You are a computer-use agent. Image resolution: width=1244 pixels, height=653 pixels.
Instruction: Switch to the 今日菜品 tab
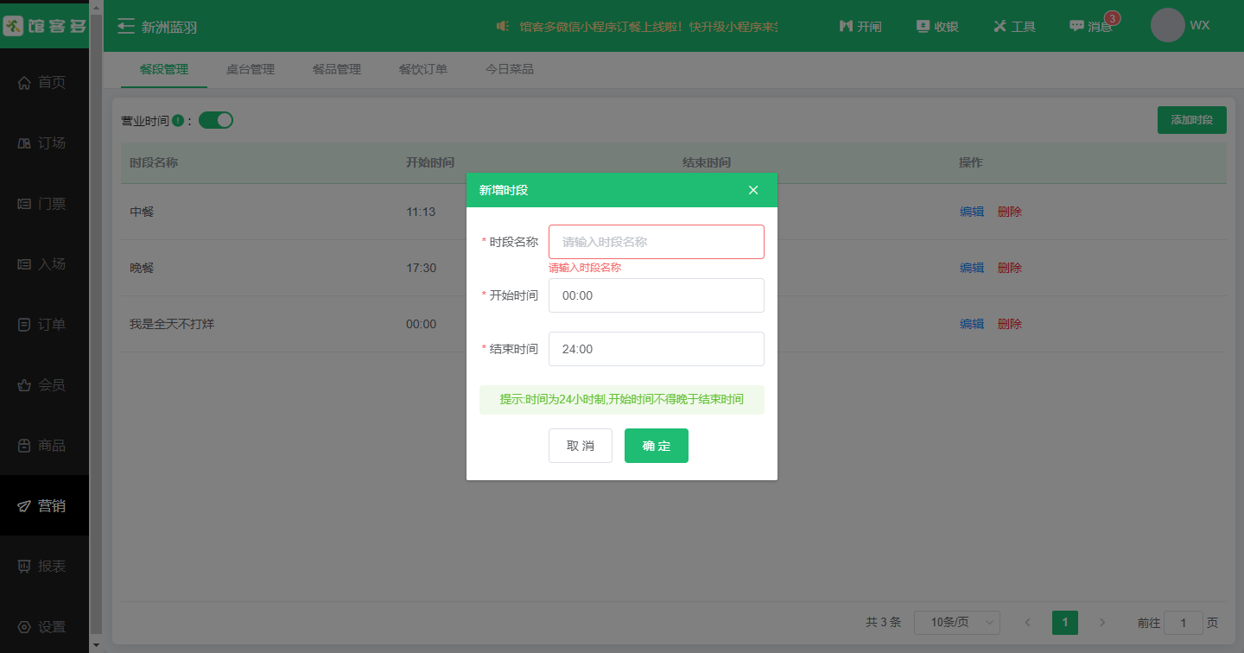tap(510, 69)
